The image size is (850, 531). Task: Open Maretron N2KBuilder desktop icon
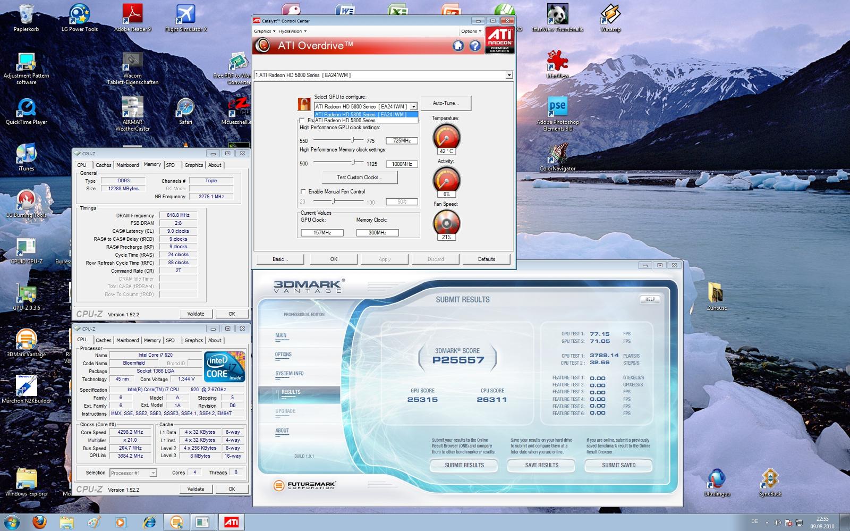[26, 390]
